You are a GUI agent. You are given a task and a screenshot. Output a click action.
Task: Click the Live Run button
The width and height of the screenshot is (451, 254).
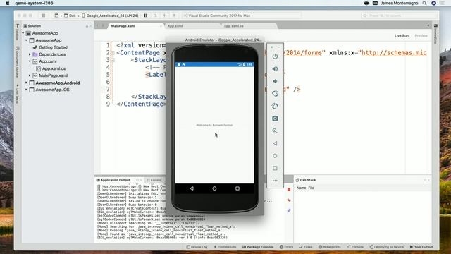(402, 36)
